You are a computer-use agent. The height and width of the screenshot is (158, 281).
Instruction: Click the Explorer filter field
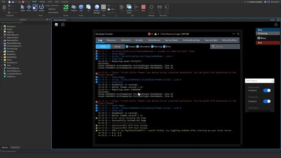(25, 23)
